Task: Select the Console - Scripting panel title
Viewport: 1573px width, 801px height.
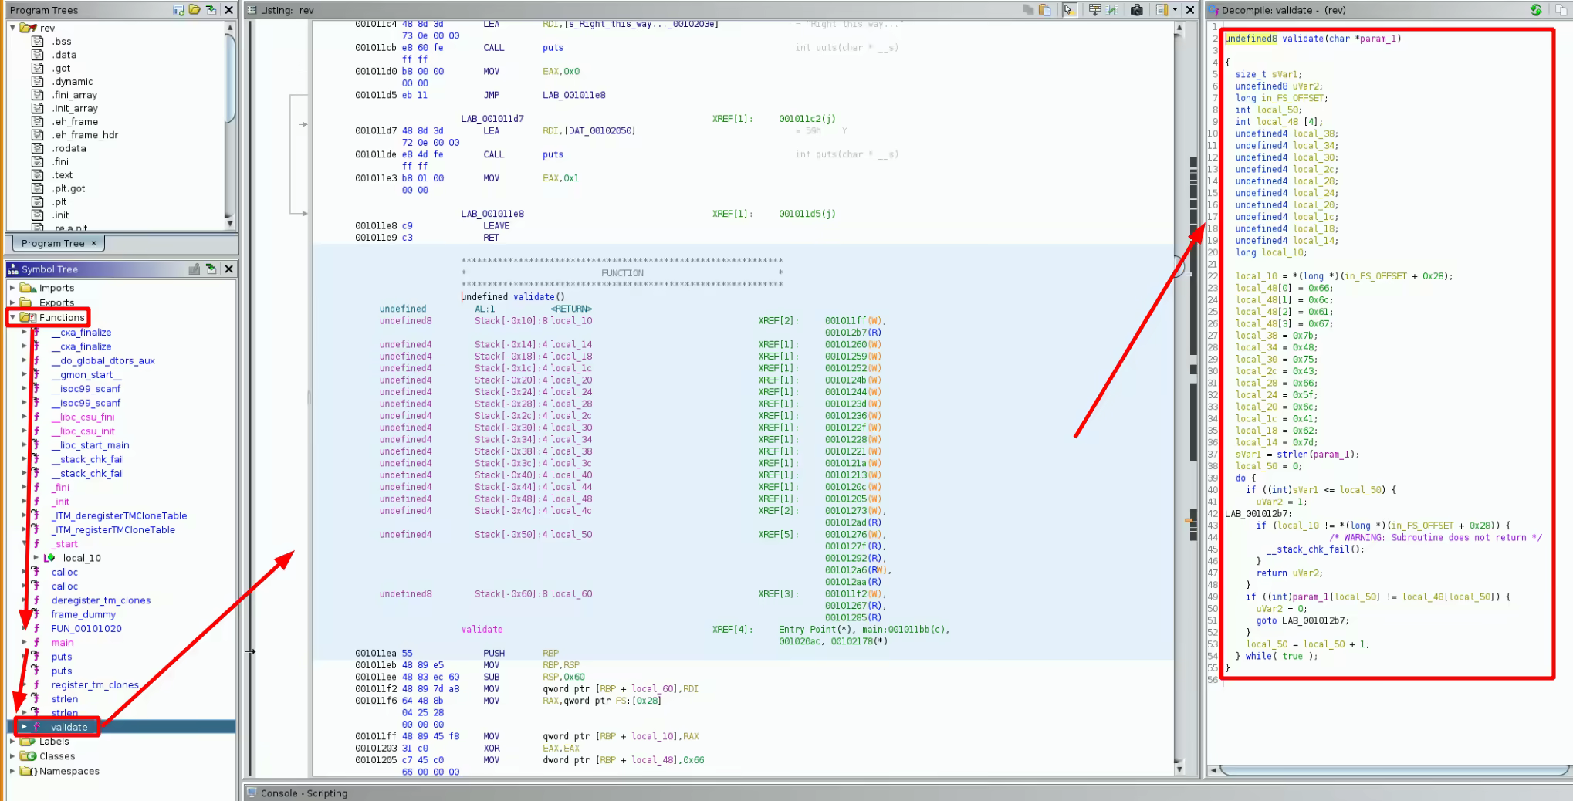Action: coord(303,793)
